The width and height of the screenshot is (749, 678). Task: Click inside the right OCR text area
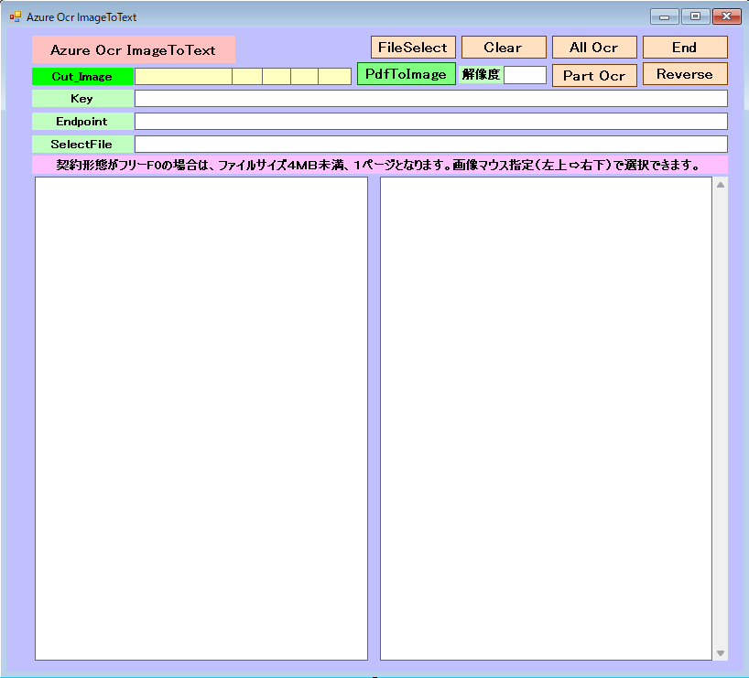(x=546, y=417)
